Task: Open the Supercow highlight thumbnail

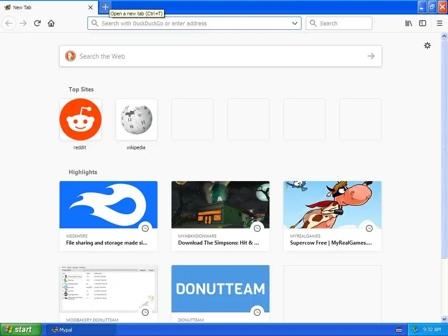Action: 332,205
